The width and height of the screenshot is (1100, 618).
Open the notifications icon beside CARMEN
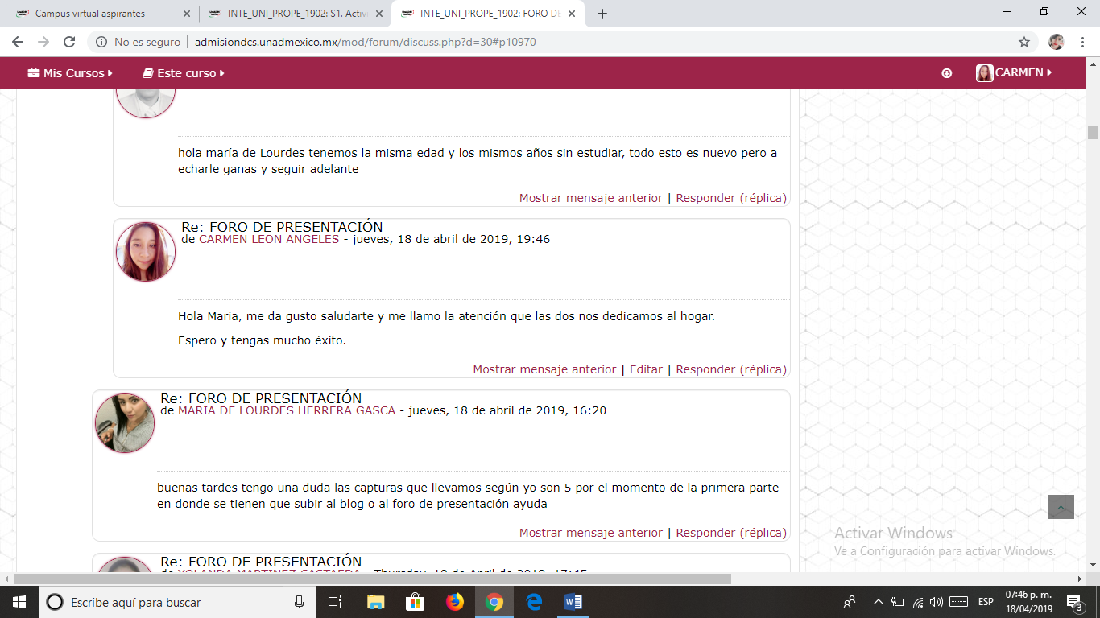946,73
